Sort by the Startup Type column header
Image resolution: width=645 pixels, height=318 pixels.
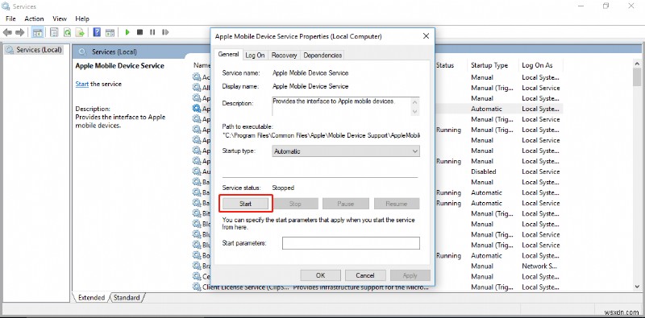click(x=489, y=65)
